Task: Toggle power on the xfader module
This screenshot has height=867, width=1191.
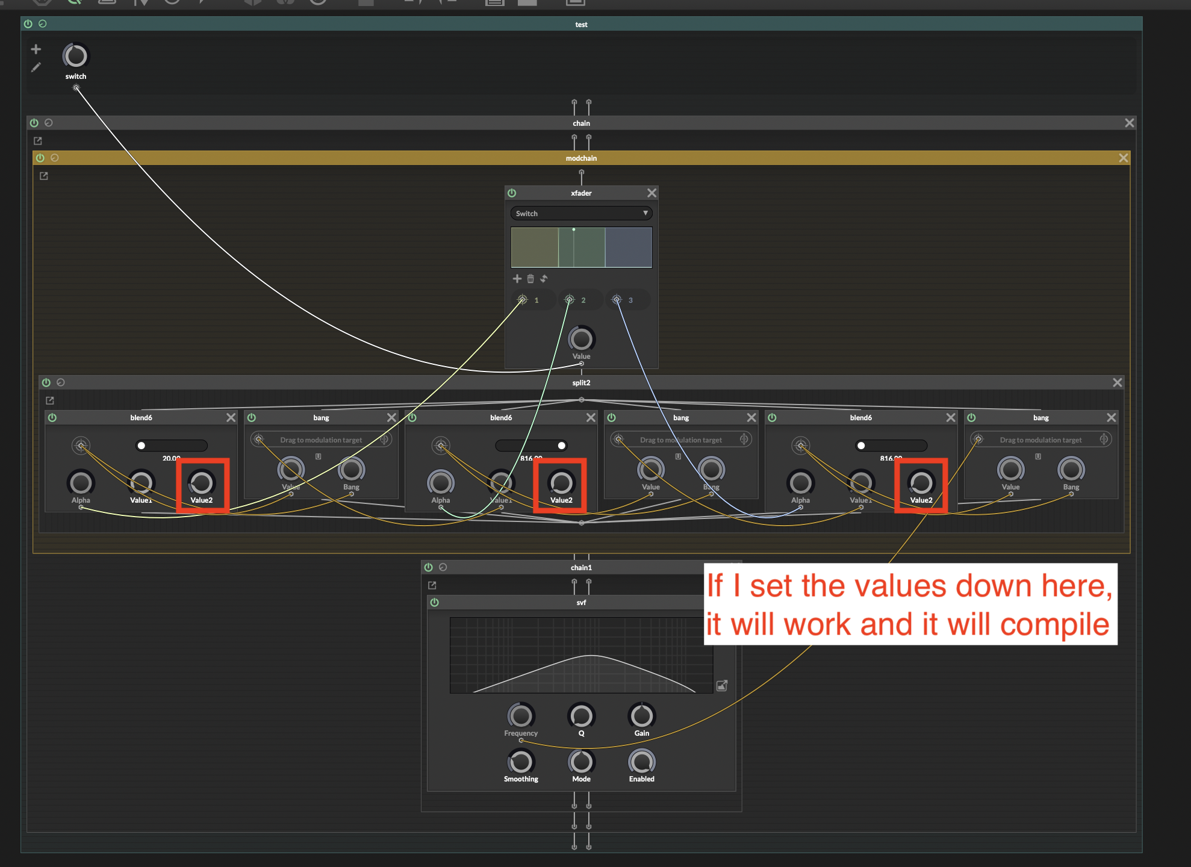Action: click(x=511, y=193)
